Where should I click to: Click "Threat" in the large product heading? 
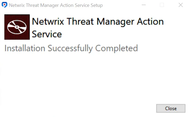80,22
